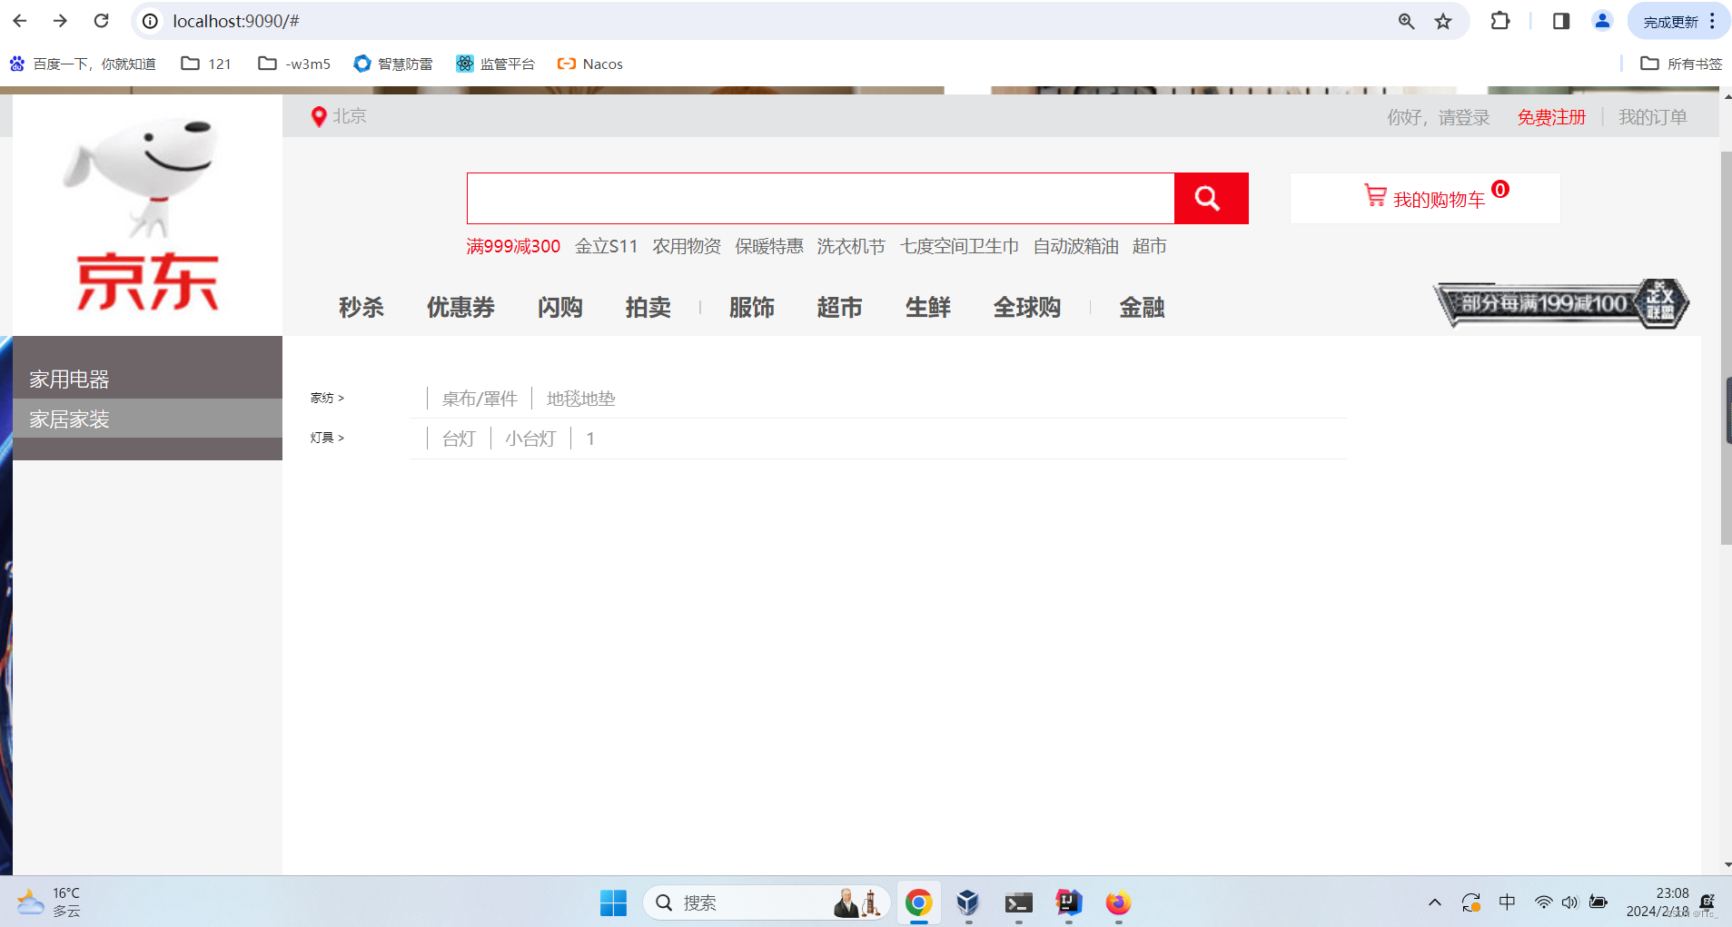Click the 台灯 link

(459, 439)
